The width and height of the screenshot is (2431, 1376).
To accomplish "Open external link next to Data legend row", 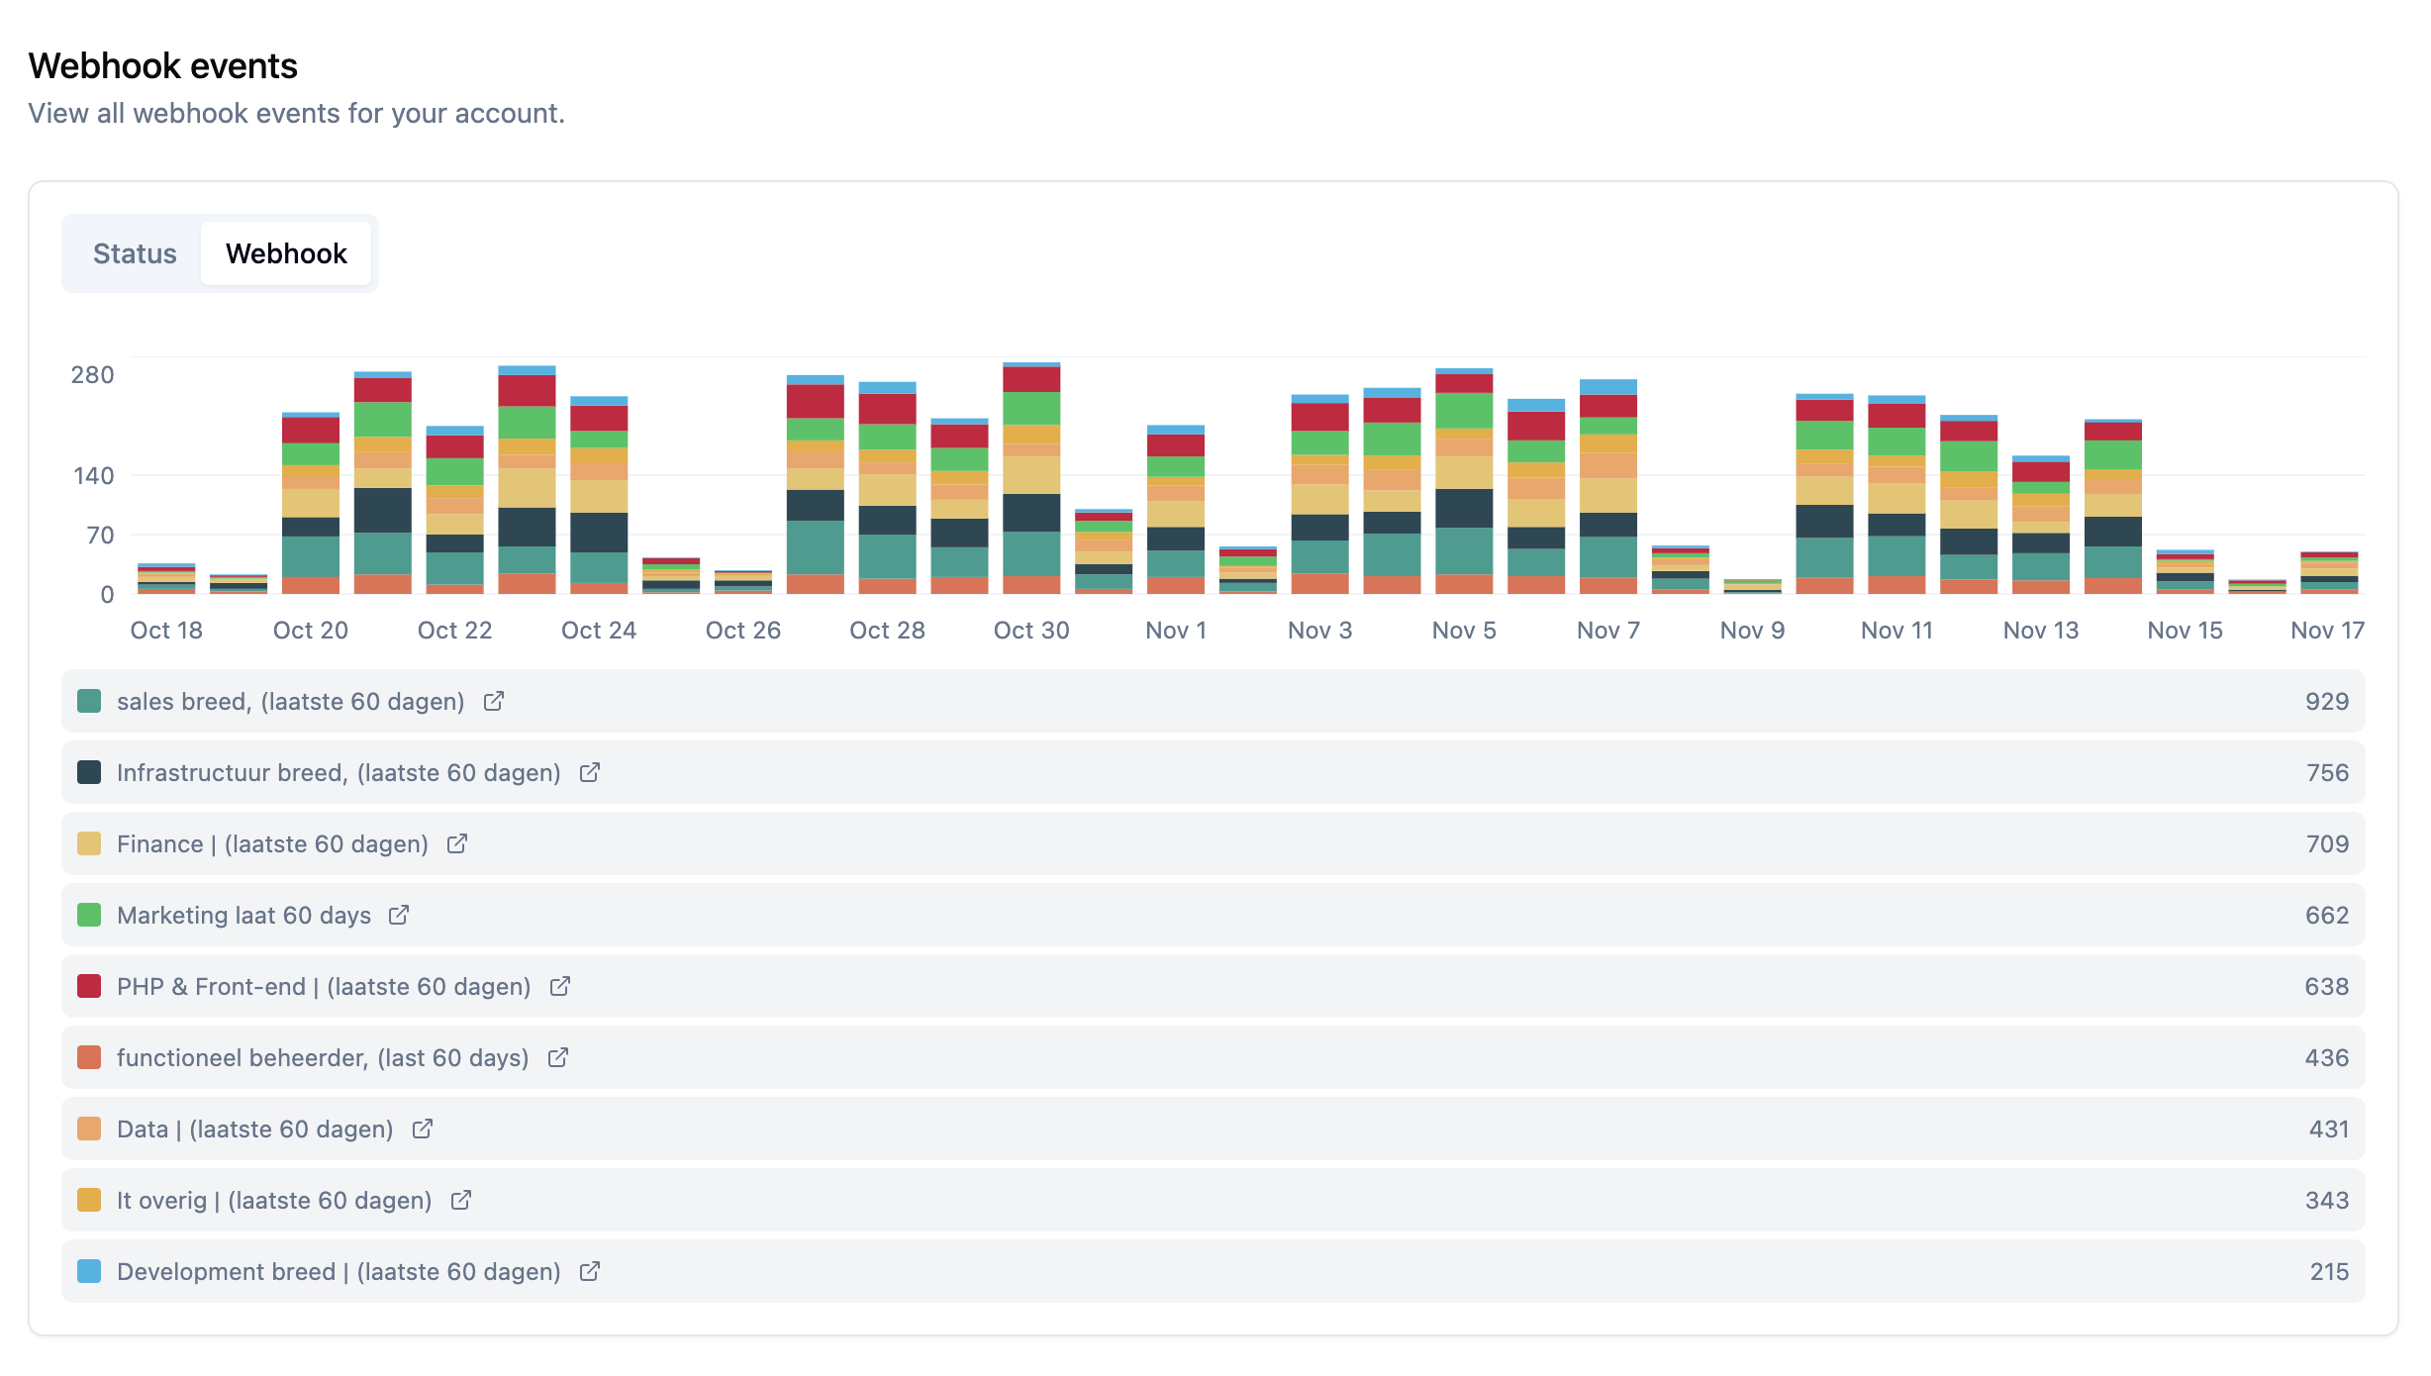I will pyautogui.click(x=423, y=1129).
